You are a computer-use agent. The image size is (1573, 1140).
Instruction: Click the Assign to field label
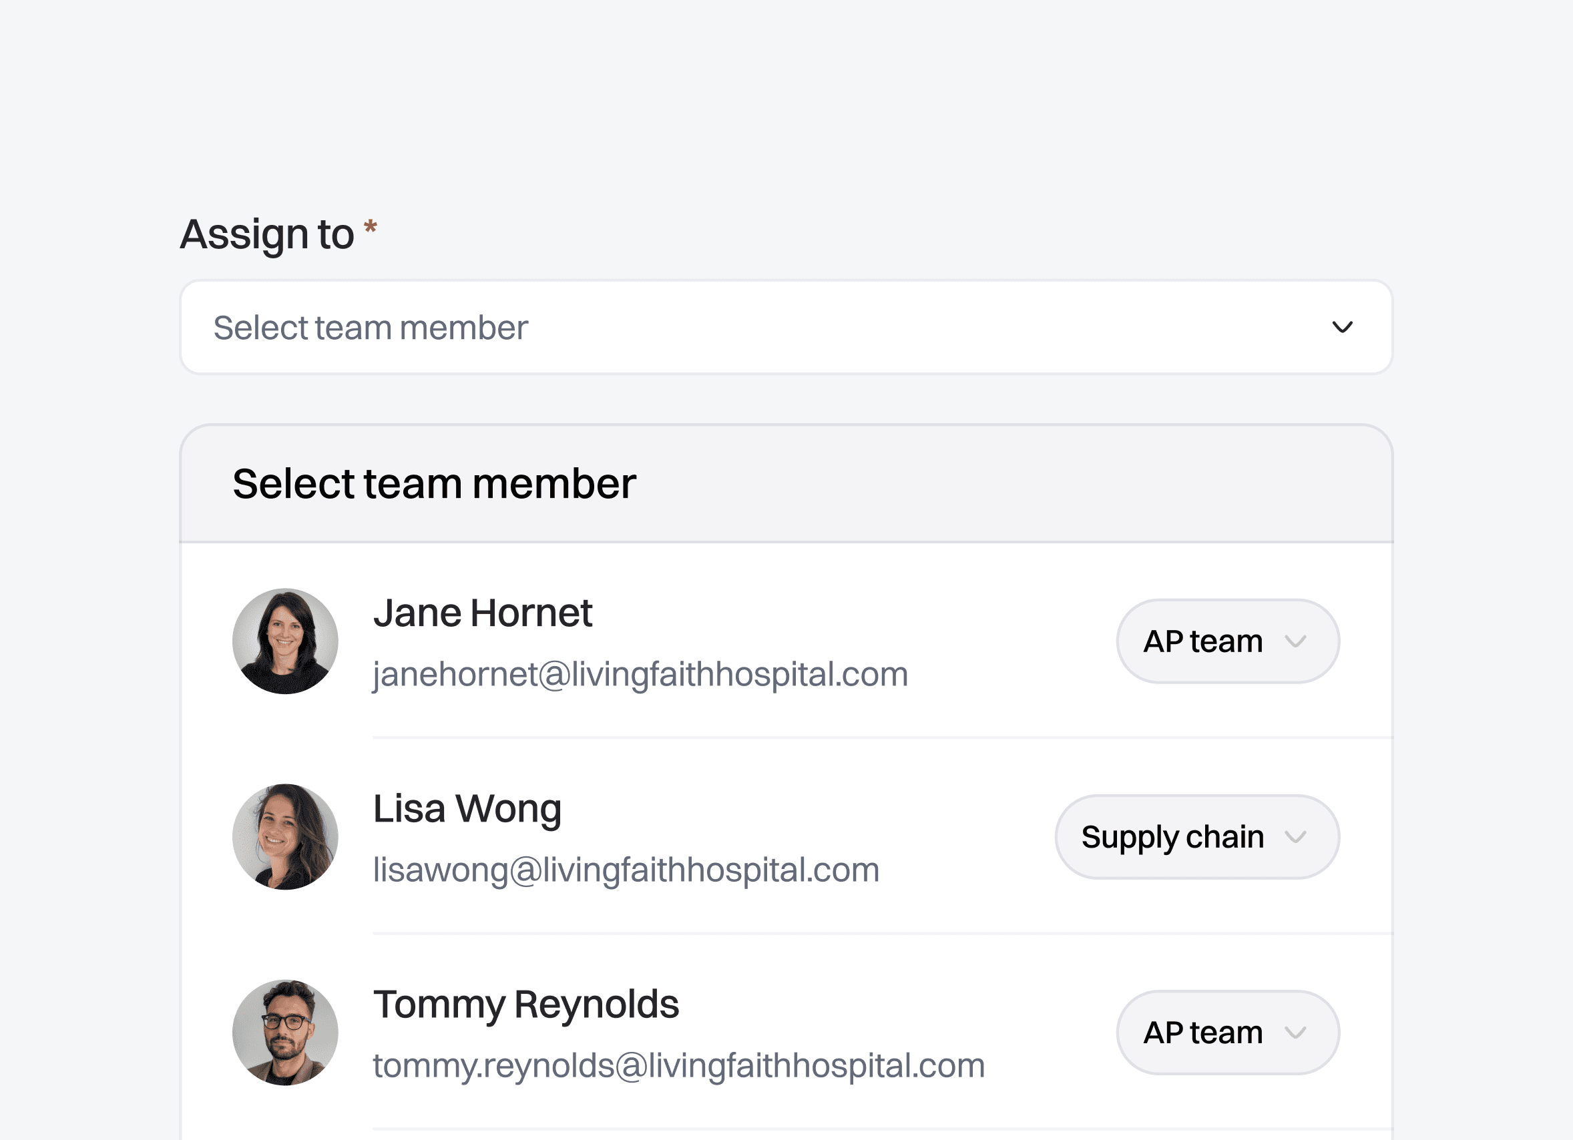coord(267,234)
